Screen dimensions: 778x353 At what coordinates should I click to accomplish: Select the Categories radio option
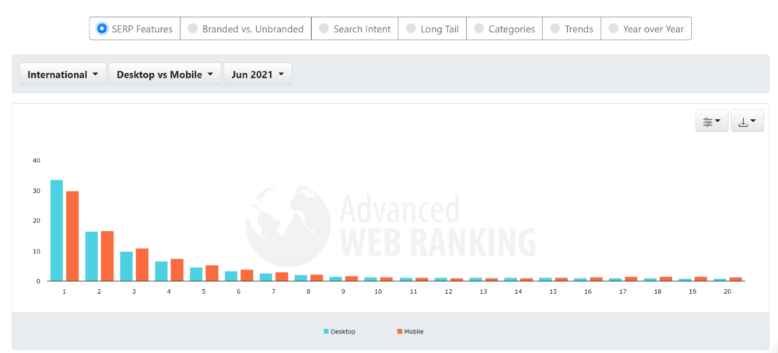click(505, 29)
